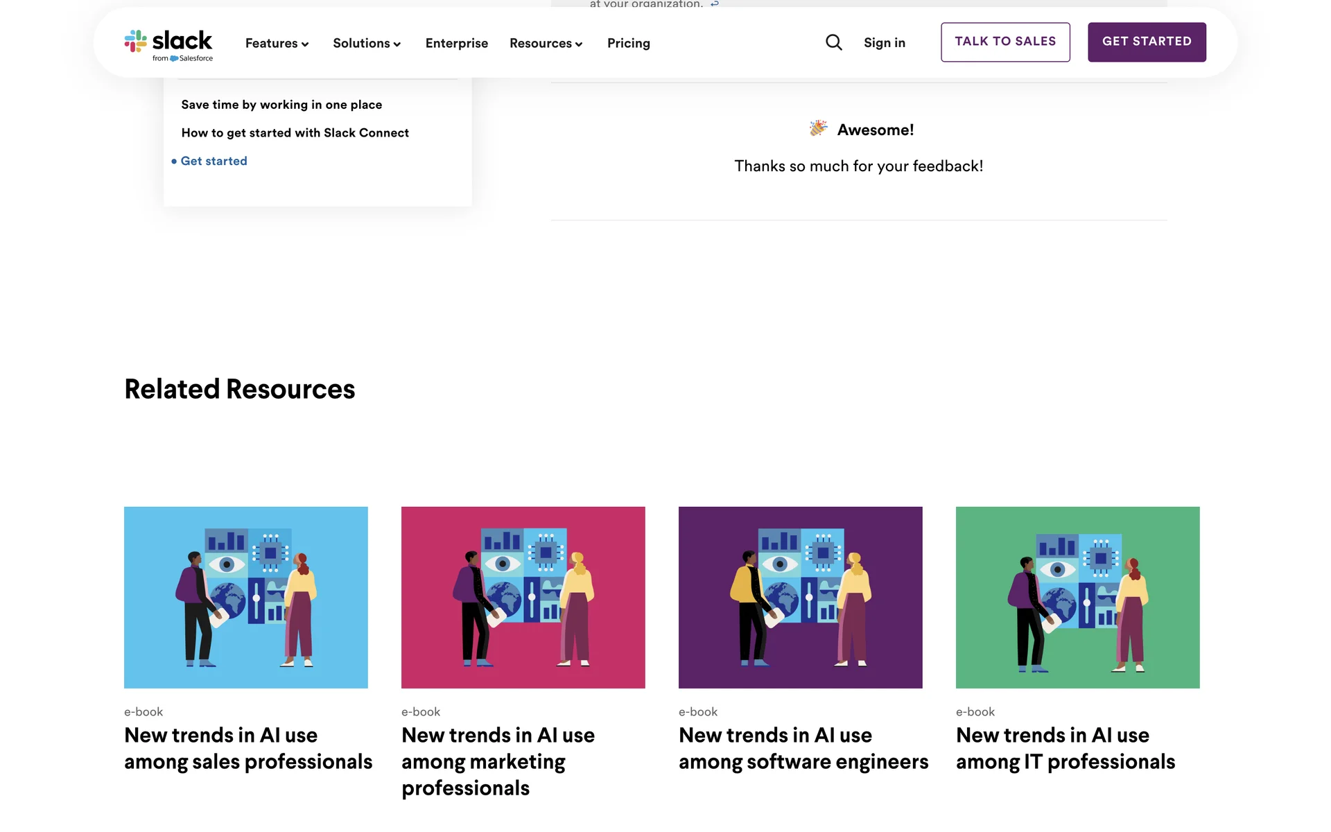Click the AI use among IT professionals title

(x=1065, y=748)
